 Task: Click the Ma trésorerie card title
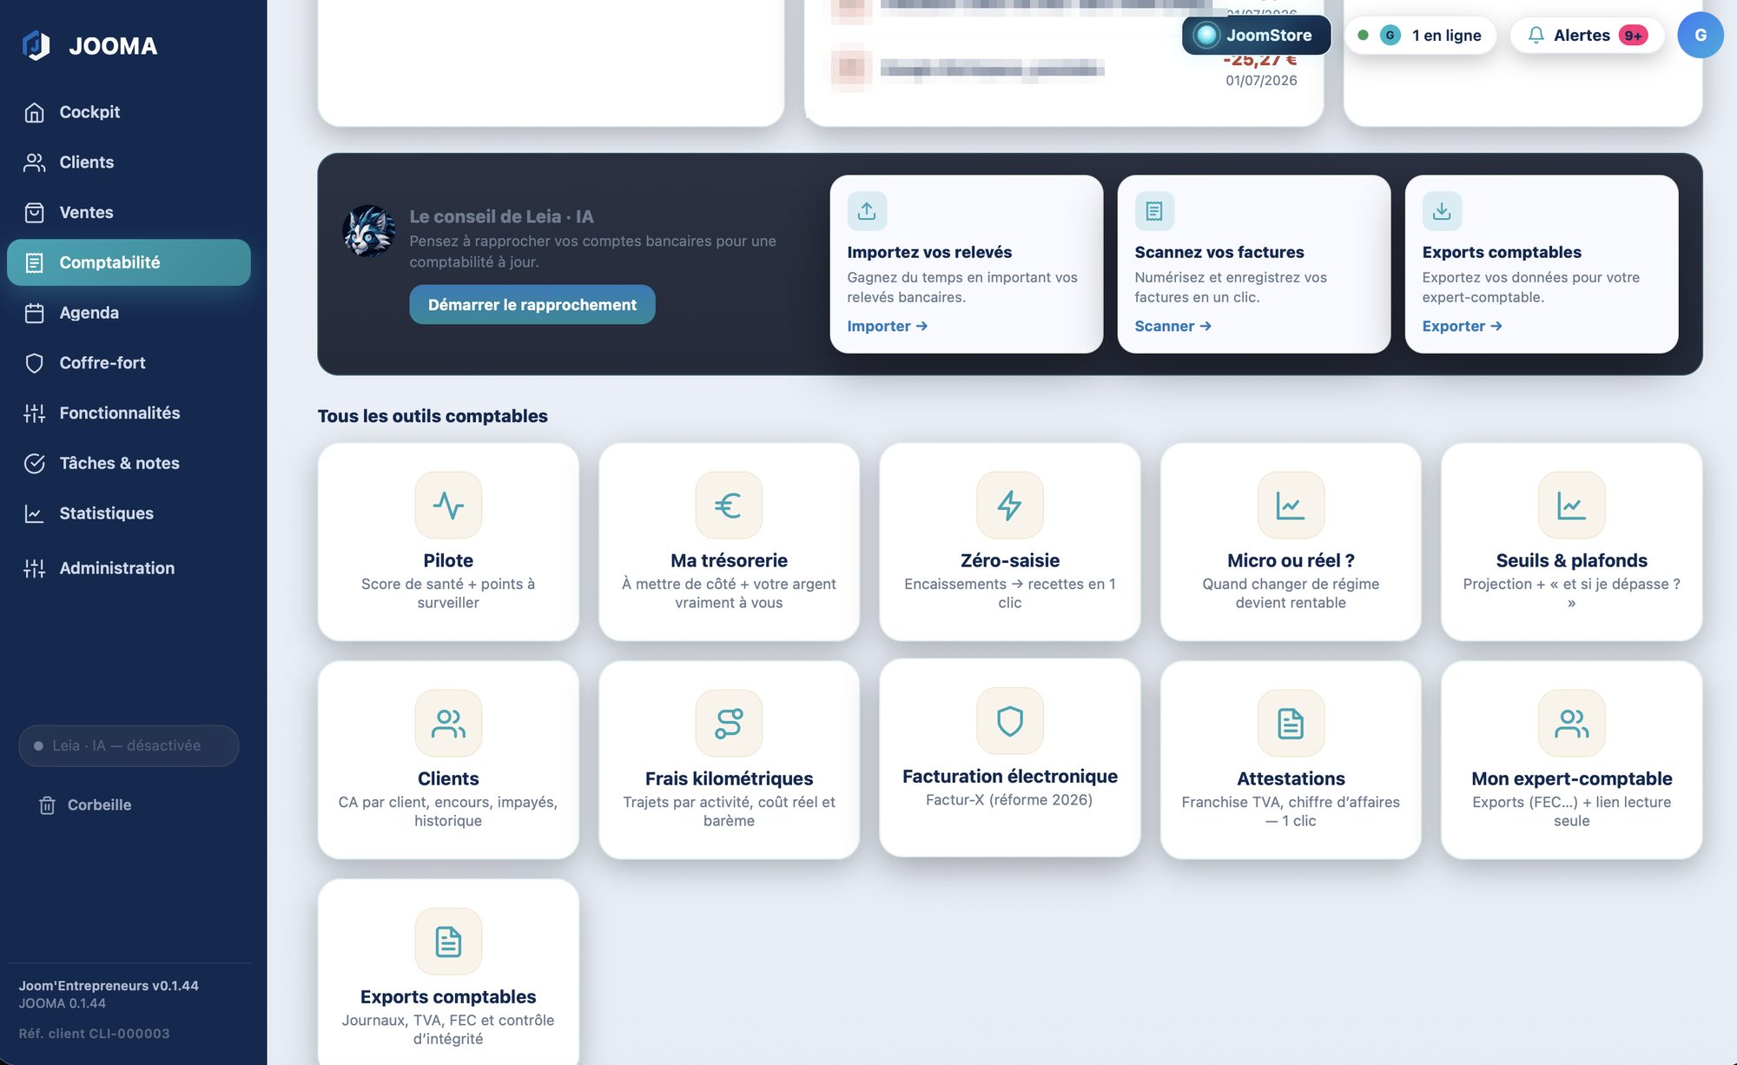click(729, 561)
